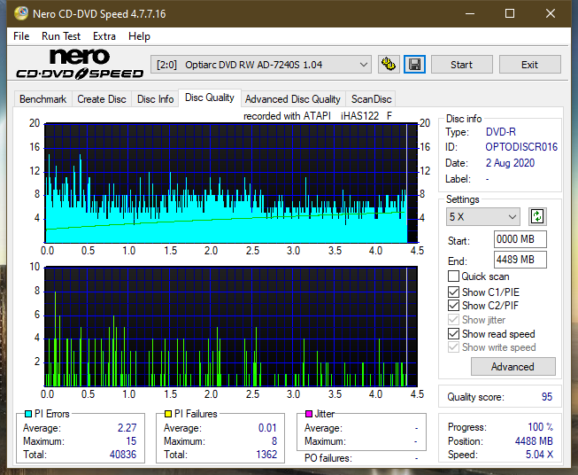Click the Start MB input field
This screenshot has height=475, width=578.
pyautogui.click(x=520, y=239)
